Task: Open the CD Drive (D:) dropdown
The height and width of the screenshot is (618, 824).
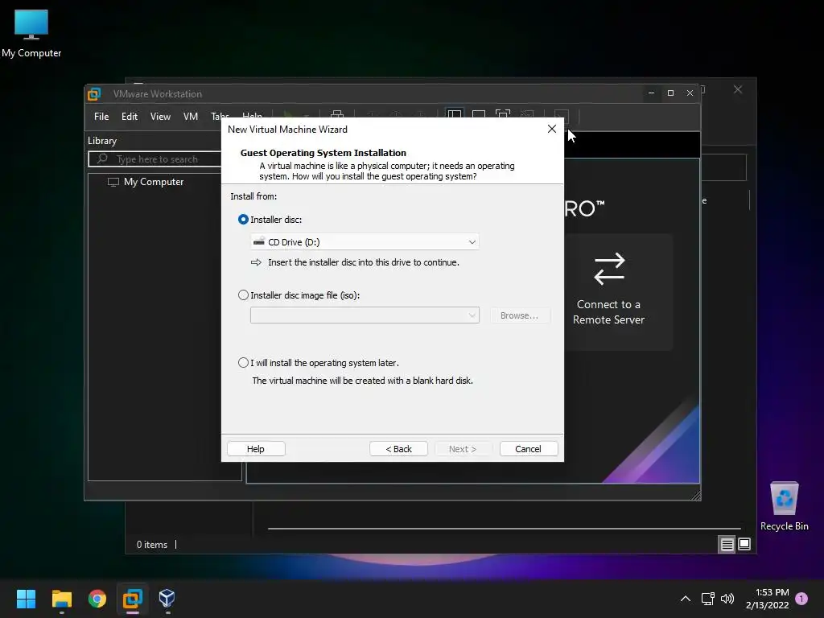Action: pyautogui.click(x=365, y=241)
